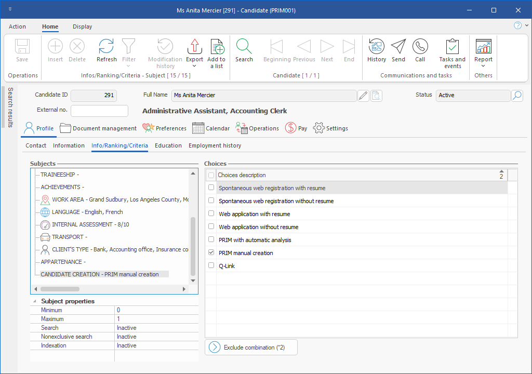This screenshot has height=374, width=532.
Task: Click the Call phone icon
Action: pyautogui.click(x=420, y=47)
